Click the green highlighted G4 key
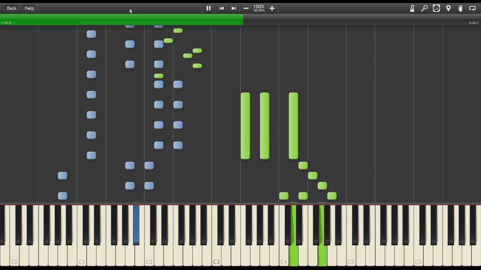This screenshot has width=481, height=270. (322, 255)
